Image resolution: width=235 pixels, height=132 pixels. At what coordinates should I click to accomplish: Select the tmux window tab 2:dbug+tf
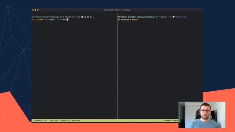(x=64, y=121)
